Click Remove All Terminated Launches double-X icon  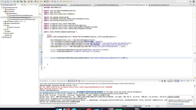coord(165,81)
